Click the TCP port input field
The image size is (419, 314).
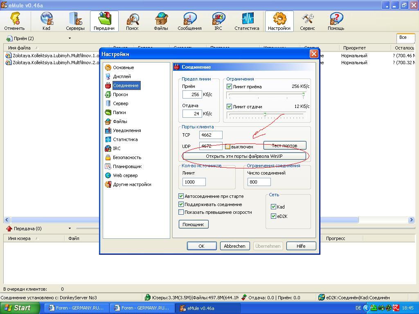pos(211,135)
